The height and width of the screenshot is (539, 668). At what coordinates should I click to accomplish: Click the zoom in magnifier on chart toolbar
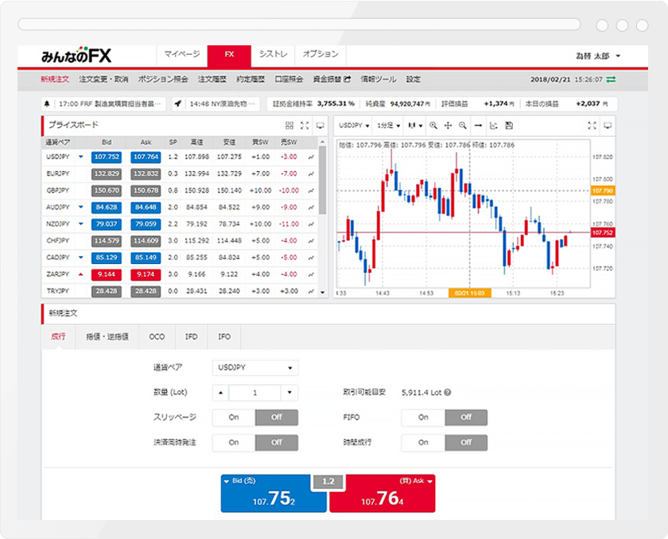433,126
